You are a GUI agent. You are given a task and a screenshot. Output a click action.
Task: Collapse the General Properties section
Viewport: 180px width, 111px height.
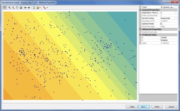coord(140,10)
